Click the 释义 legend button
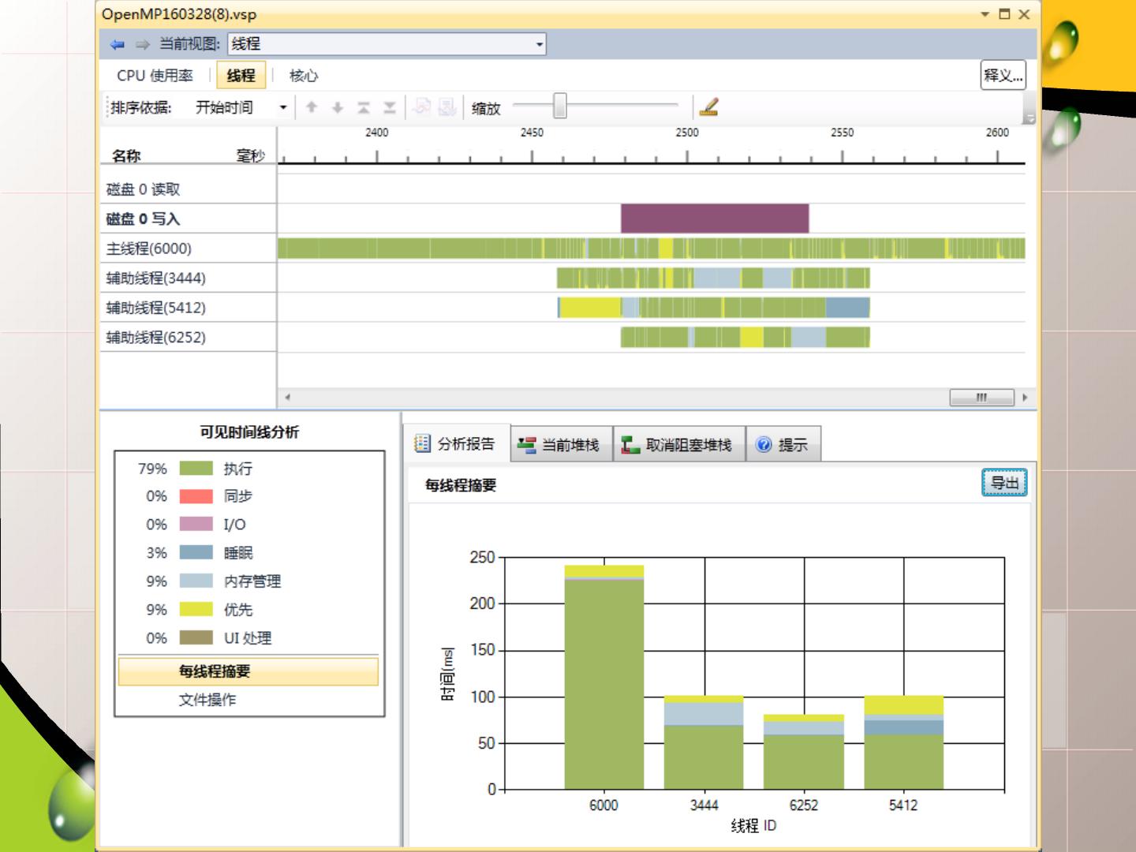Image resolution: width=1136 pixels, height=852 pixels. coord(1003,76)
